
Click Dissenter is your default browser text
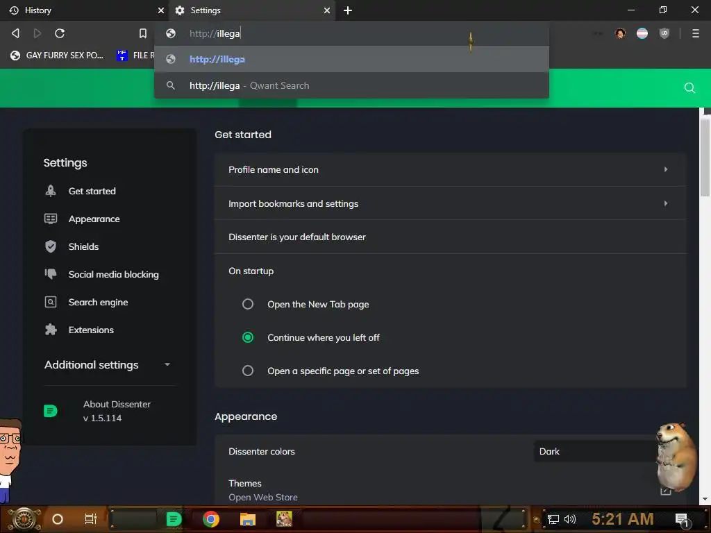coord(296,237)
